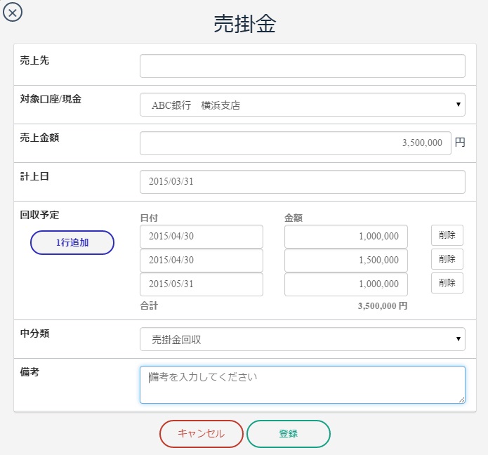
Task: Click the 売掛金 title heading
Action: [x=244, y=24]
